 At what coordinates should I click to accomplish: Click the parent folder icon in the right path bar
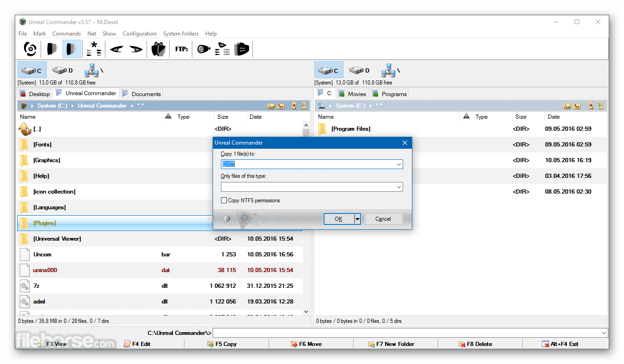[577, 106]
